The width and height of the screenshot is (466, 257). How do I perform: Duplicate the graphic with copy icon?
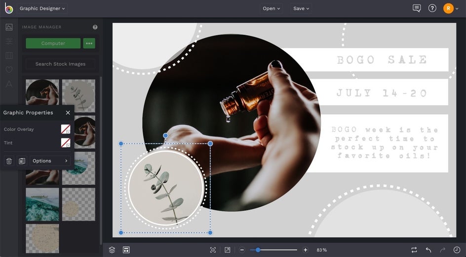click(x=22, y=161)
